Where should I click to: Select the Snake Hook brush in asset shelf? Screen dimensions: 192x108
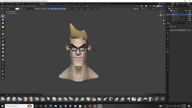111,99
